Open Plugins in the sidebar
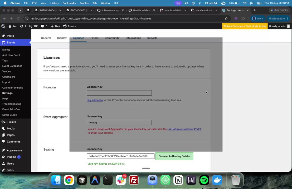 coord(15,157)
